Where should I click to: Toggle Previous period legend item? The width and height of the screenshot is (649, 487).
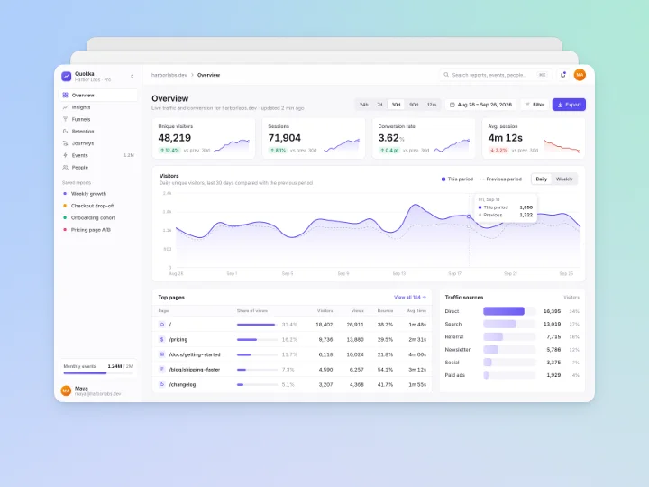[500, 179]
